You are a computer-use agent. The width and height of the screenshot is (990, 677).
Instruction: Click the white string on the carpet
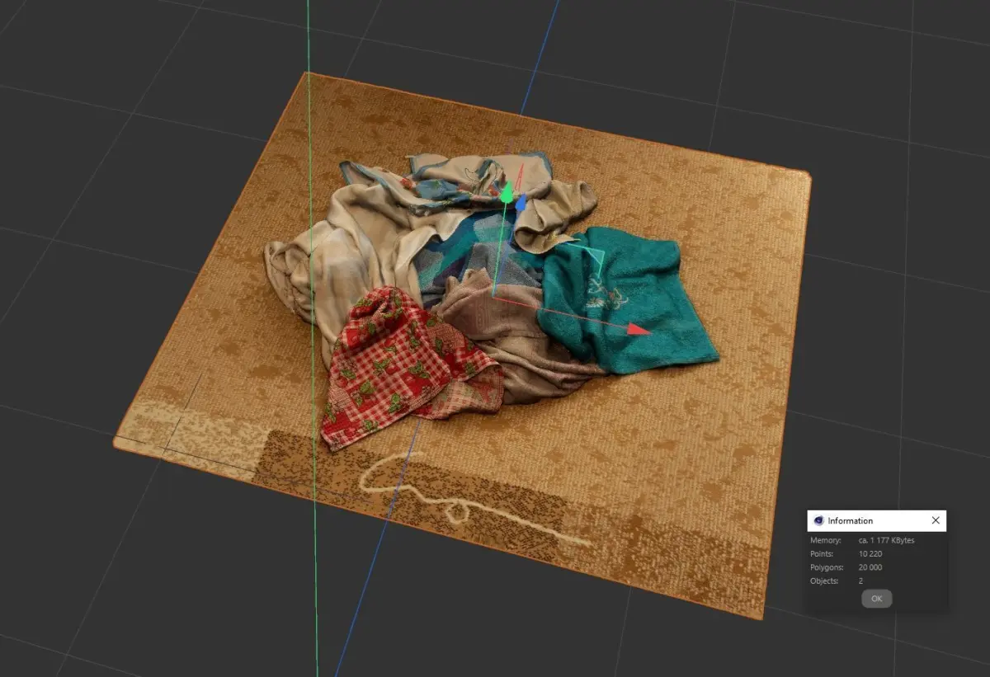click(x=462, y=503)
